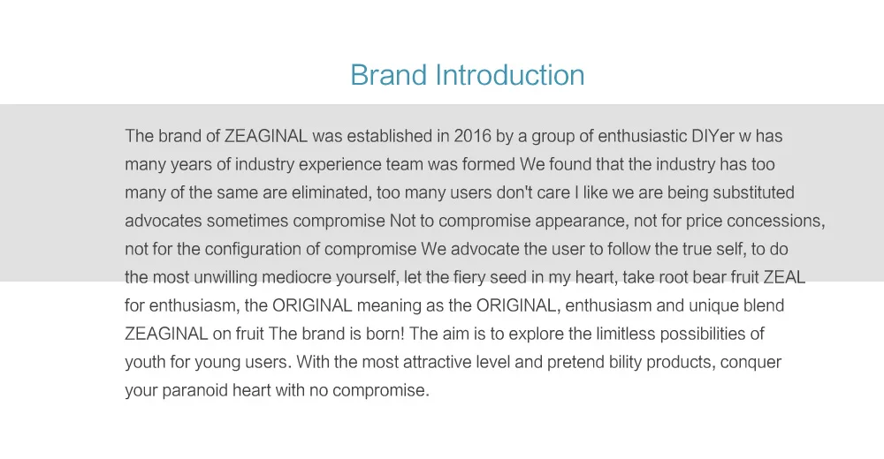Click the word born!

click(x=385, y=334)
